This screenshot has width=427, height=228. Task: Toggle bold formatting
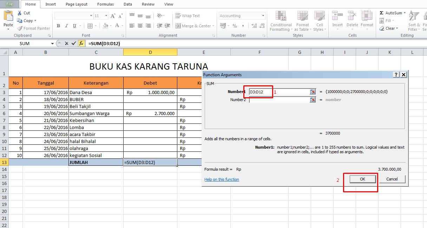point(58,26)
